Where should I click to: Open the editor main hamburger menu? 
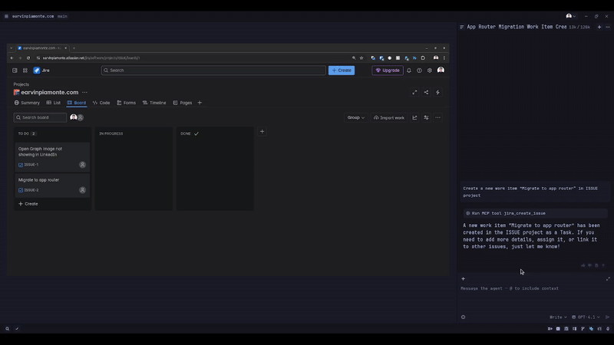tap(6, 16)
